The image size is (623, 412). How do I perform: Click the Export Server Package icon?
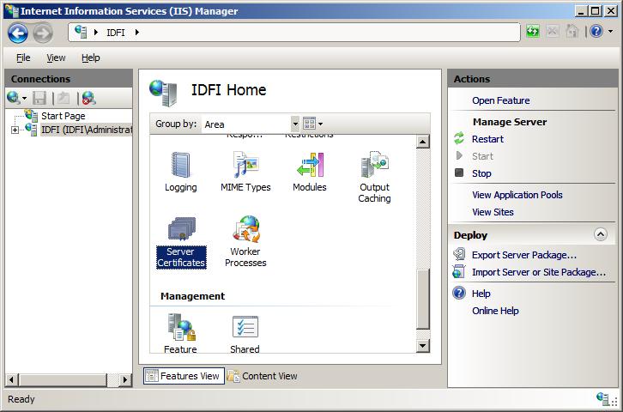click(459, 254)
